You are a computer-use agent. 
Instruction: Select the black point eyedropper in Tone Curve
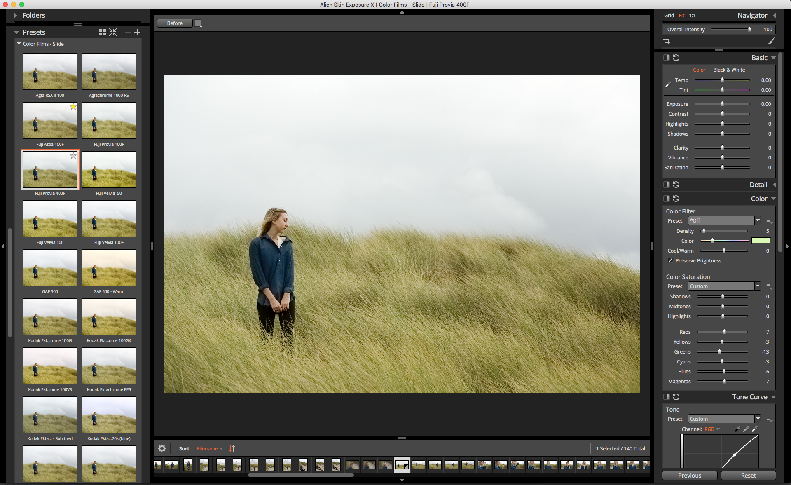tap(737, 429)
